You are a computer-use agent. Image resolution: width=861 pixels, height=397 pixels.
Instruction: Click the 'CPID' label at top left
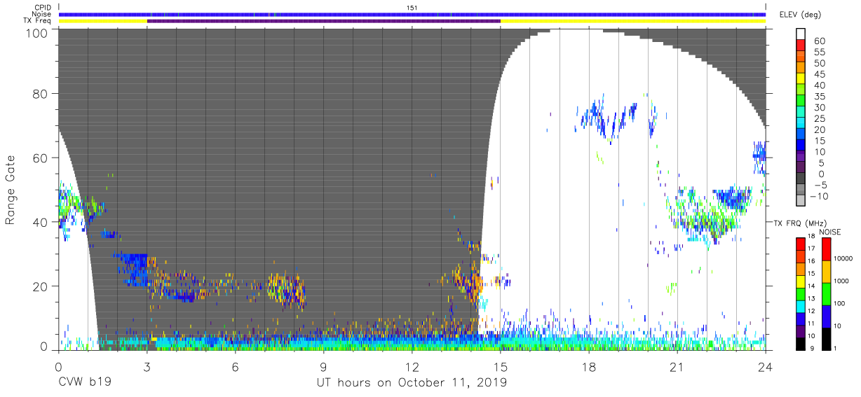42,8
